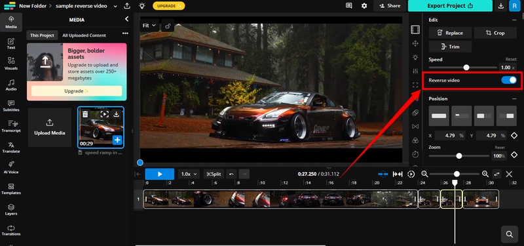Viewport: 524px width, 246px height.
Task: Download the clip via the thumbnail download icon
Action: tap(117, 114)
